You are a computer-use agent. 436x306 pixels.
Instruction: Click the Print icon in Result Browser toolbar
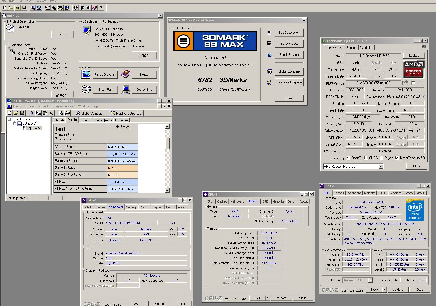67,113
